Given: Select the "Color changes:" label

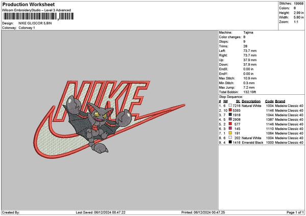Looking at the screenshot, I should [x=230, y=37].
